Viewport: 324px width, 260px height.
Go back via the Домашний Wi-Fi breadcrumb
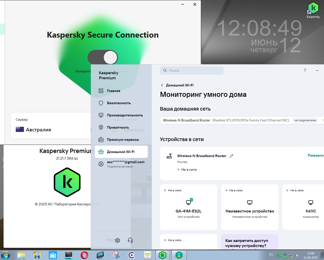pyautogui.click(x=180, y=85)
